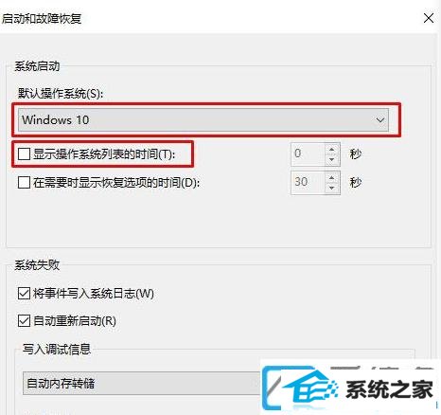The width and height of the screenshot is (441, 415).
Task: Select the Windows 10 entry text
Action: click(56, 119)
